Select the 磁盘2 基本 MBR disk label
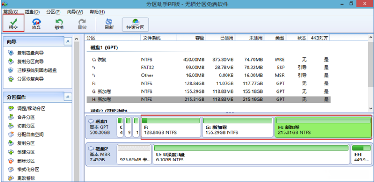Screen dimensions: 374x182 [100, 154]
